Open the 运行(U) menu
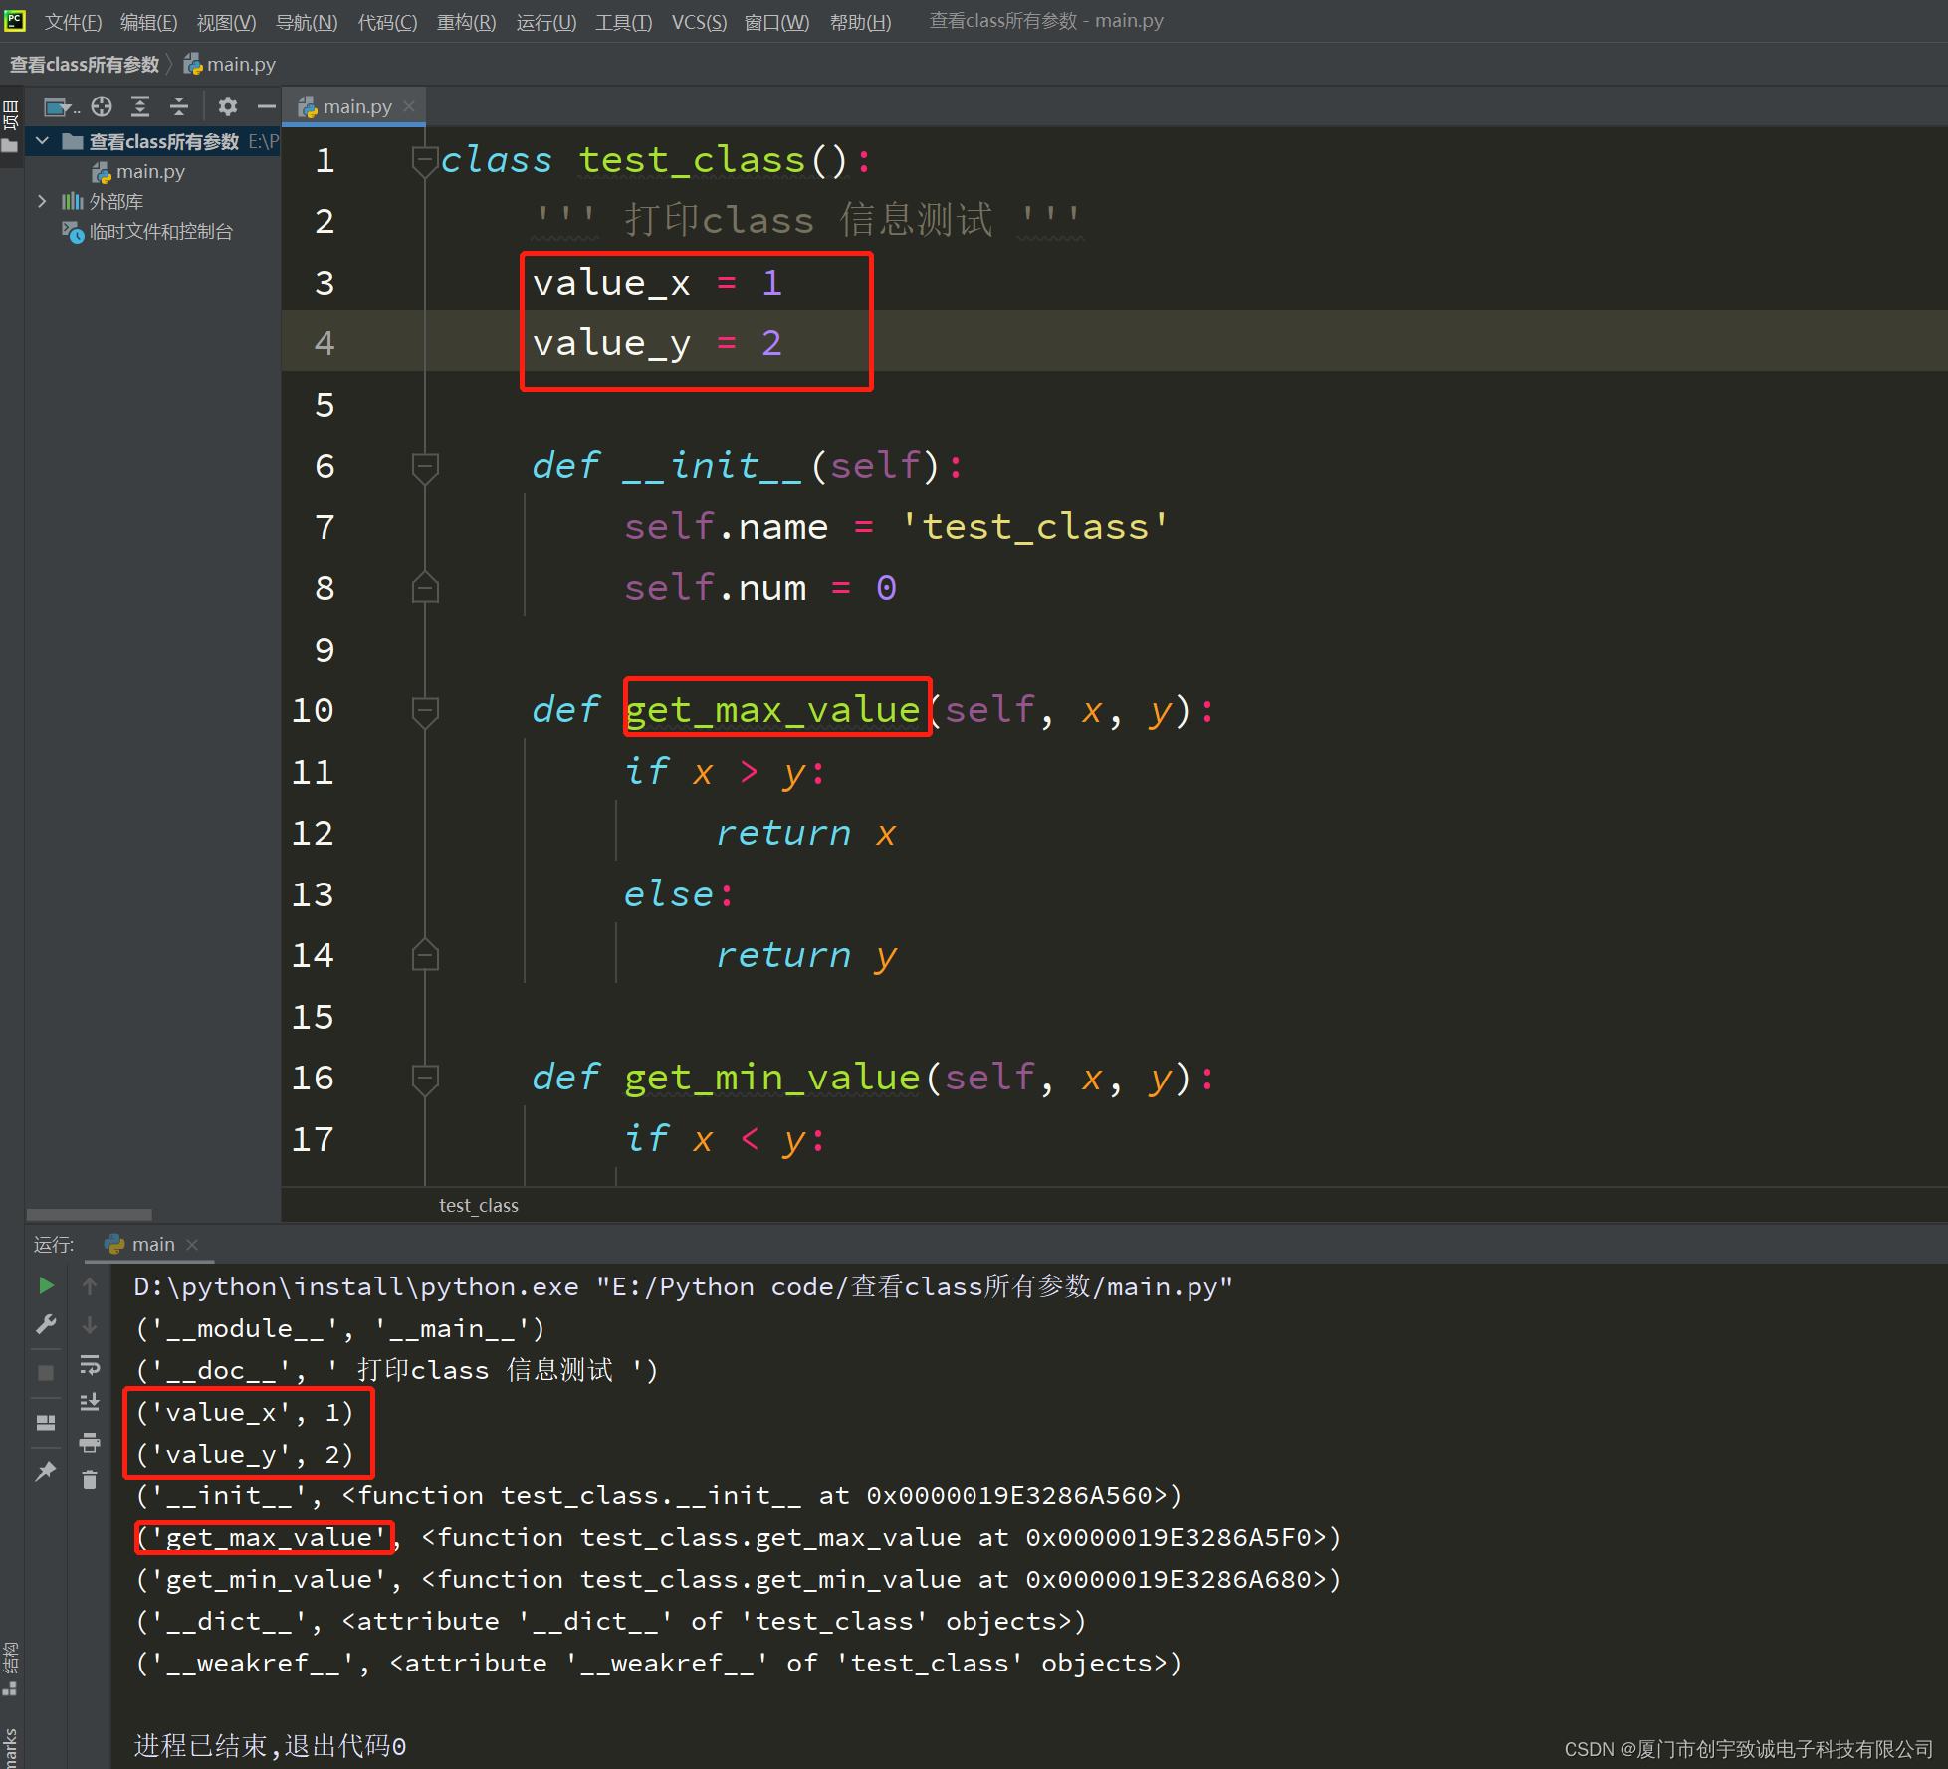This screenshot has height=1769, width=1948. pyautogui.click(x=545, y=22)
